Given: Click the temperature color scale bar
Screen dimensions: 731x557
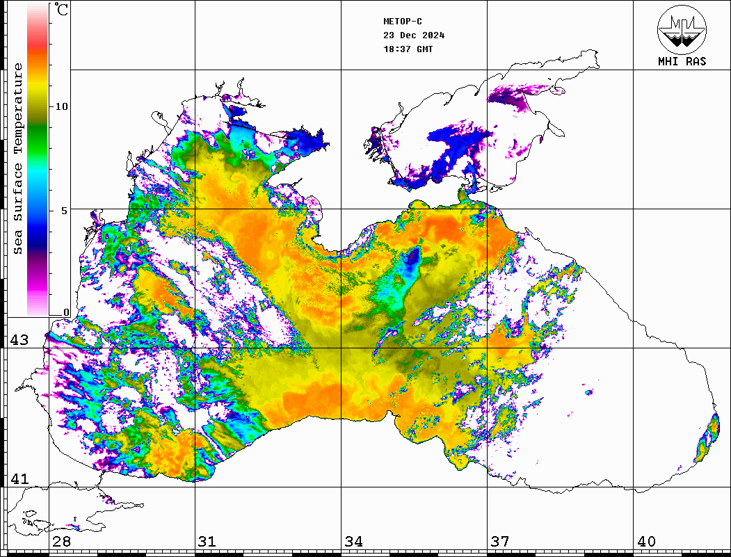Looking at the screenshot, I should pyautogui.click(x=38, y=159).
